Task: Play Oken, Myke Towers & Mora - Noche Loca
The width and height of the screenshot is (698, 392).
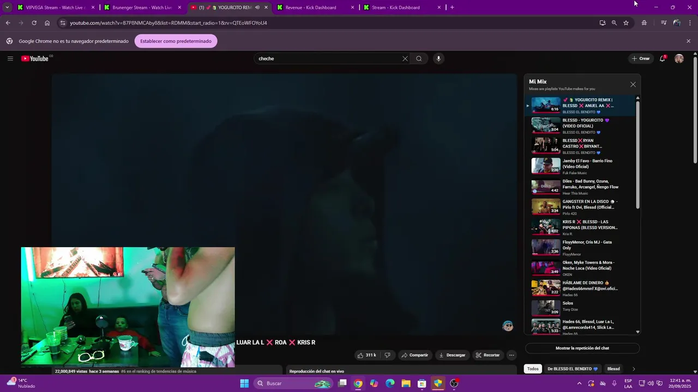Action: [580, 268]
